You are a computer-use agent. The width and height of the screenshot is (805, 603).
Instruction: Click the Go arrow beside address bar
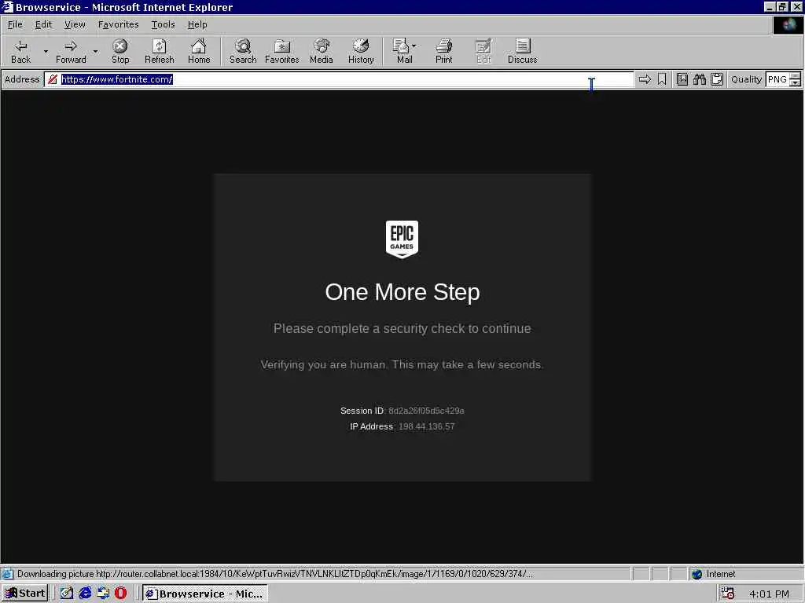click(645, 79)
